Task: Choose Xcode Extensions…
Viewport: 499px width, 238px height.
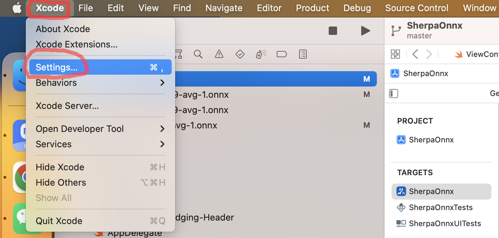Action: point(100,44)
